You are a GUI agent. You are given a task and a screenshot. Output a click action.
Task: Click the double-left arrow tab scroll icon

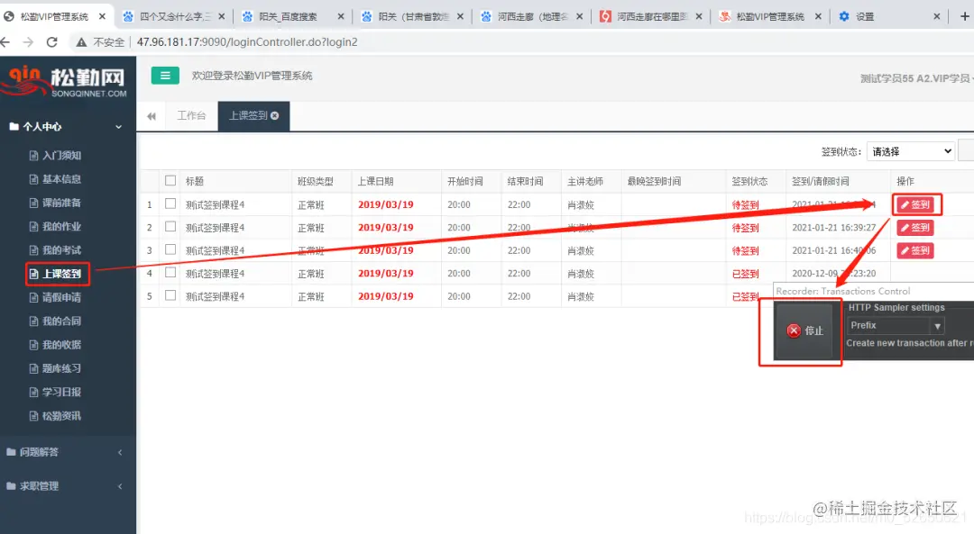[152, 116]
